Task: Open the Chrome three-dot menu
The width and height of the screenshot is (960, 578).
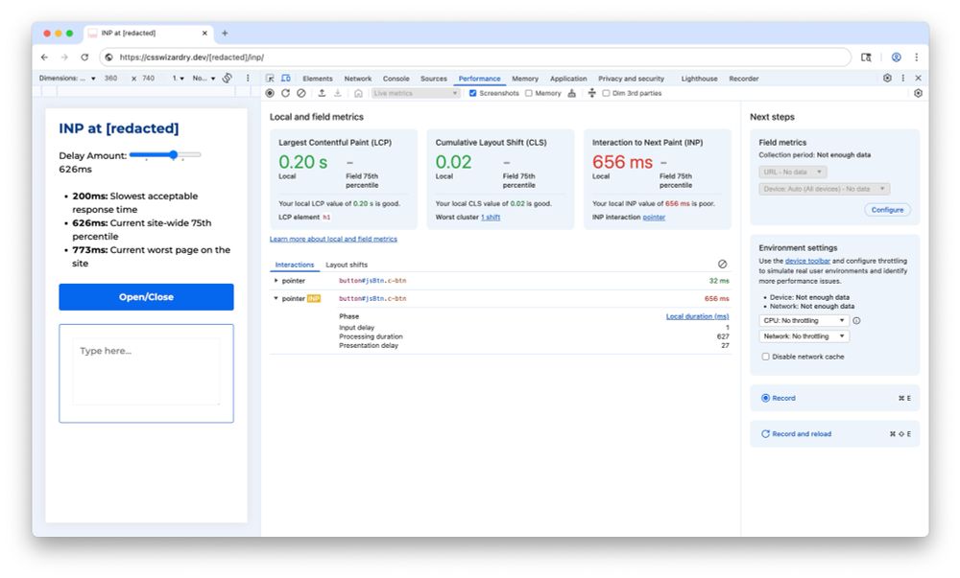Action: click(x=916, y=57)
